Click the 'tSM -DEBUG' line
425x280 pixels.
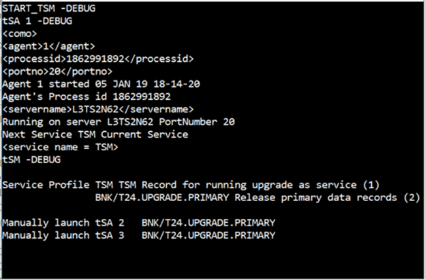31,160
